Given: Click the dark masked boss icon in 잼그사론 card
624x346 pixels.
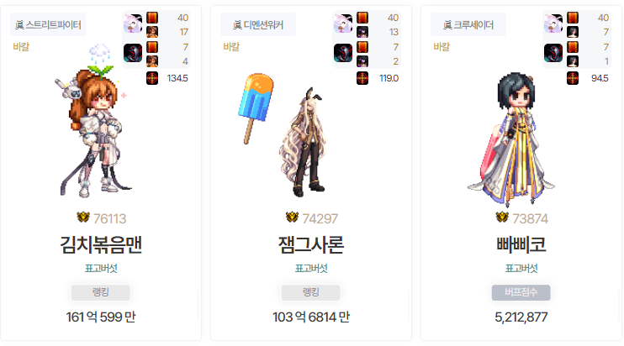Looking at the screenshot, I should pos(343,53).
